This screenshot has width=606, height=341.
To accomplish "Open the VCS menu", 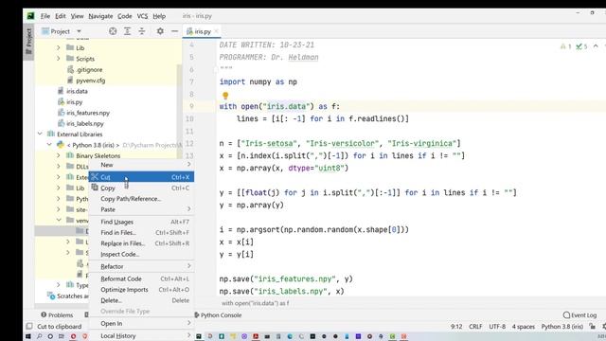I will coord(142,16).
